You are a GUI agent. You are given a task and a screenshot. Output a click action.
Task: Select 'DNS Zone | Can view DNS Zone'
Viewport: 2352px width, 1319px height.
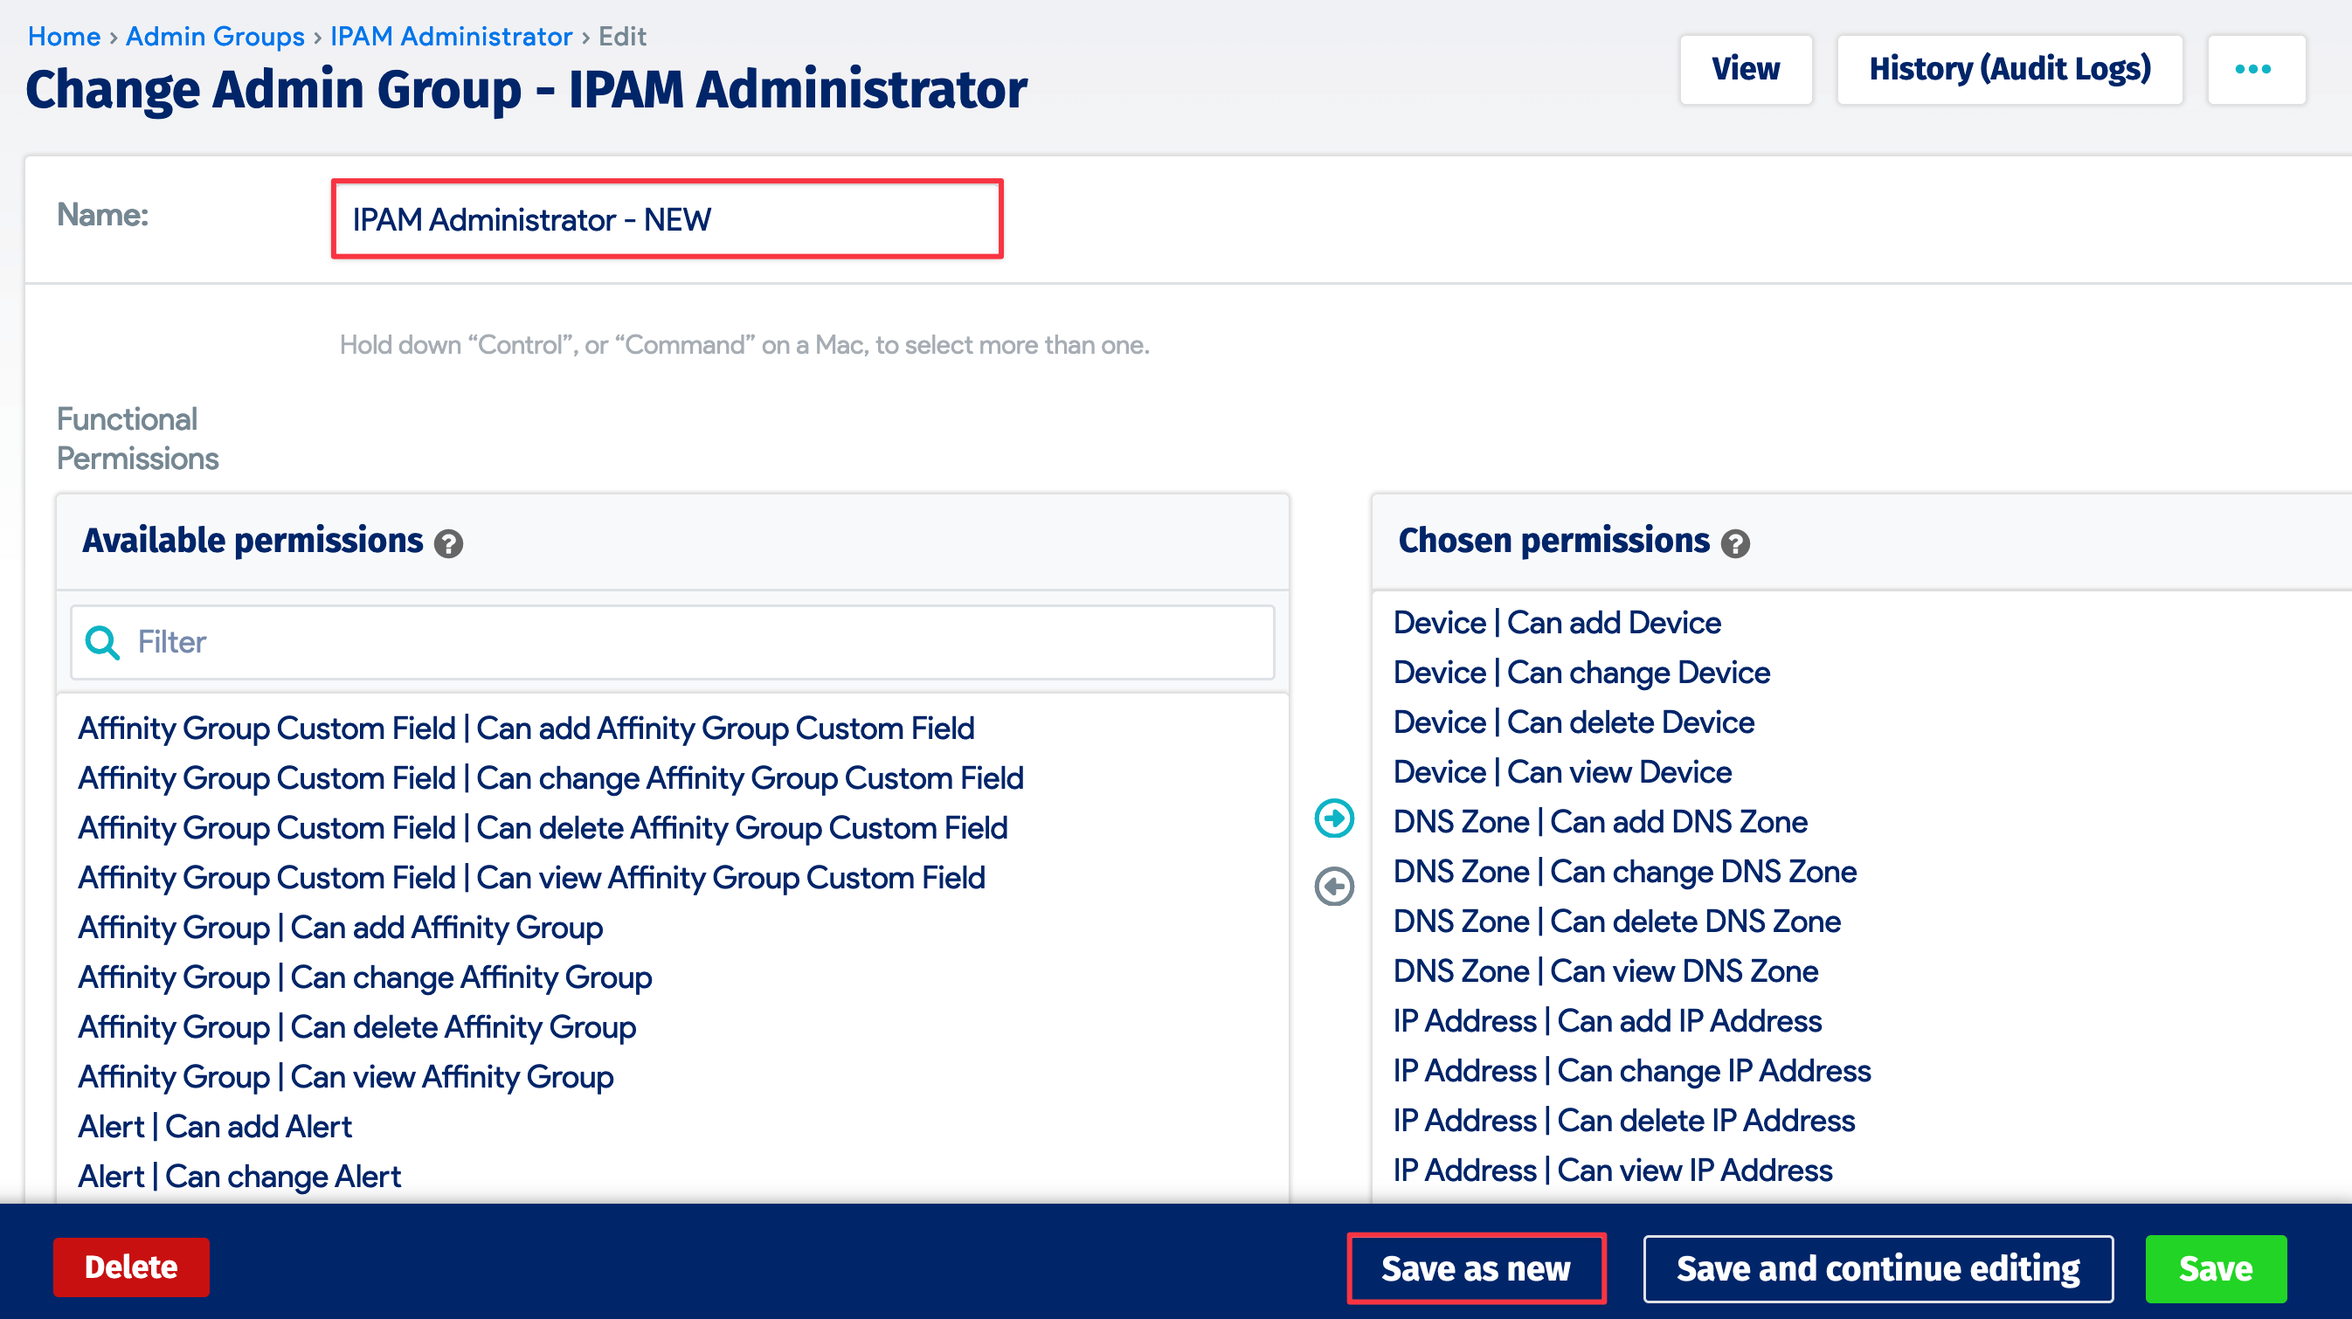pyautogui.click(x=1605, y=970)
